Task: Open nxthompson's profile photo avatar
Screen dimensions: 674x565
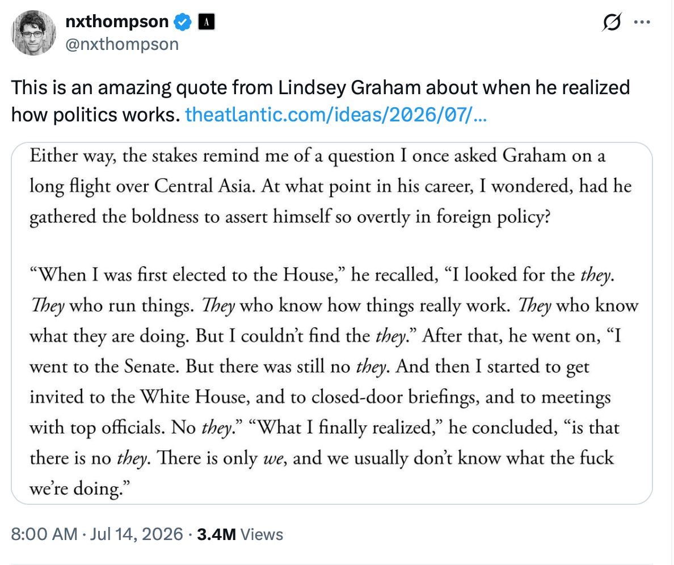Action: click(x=33, y=33)
